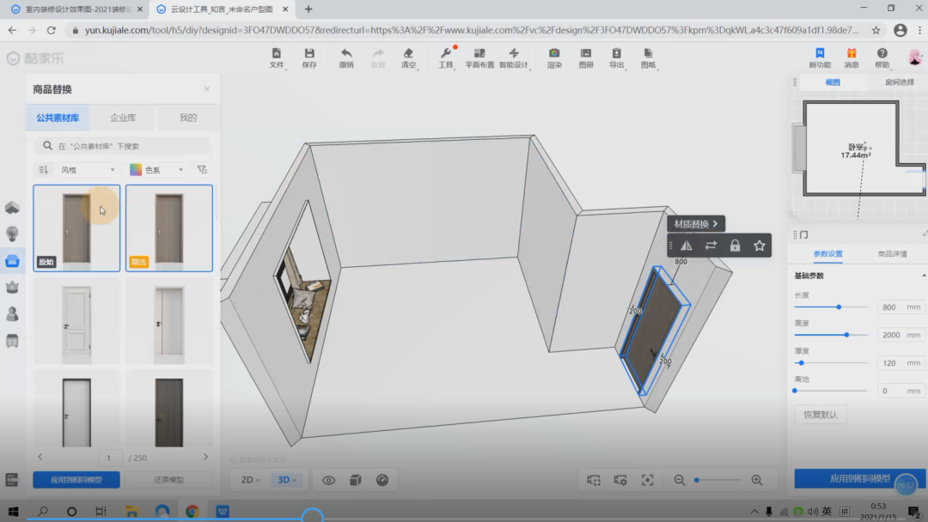Click the flip mirror icon on door toolbar
Viewport: 928px width, 522px height.
[x=686, y=246]
